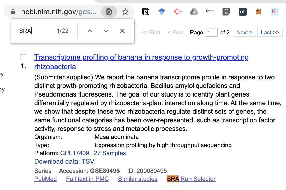This screenshot has width=286, height=190.
Task: Click the page search lens icon in address bar
Action: tap(109, 12)
